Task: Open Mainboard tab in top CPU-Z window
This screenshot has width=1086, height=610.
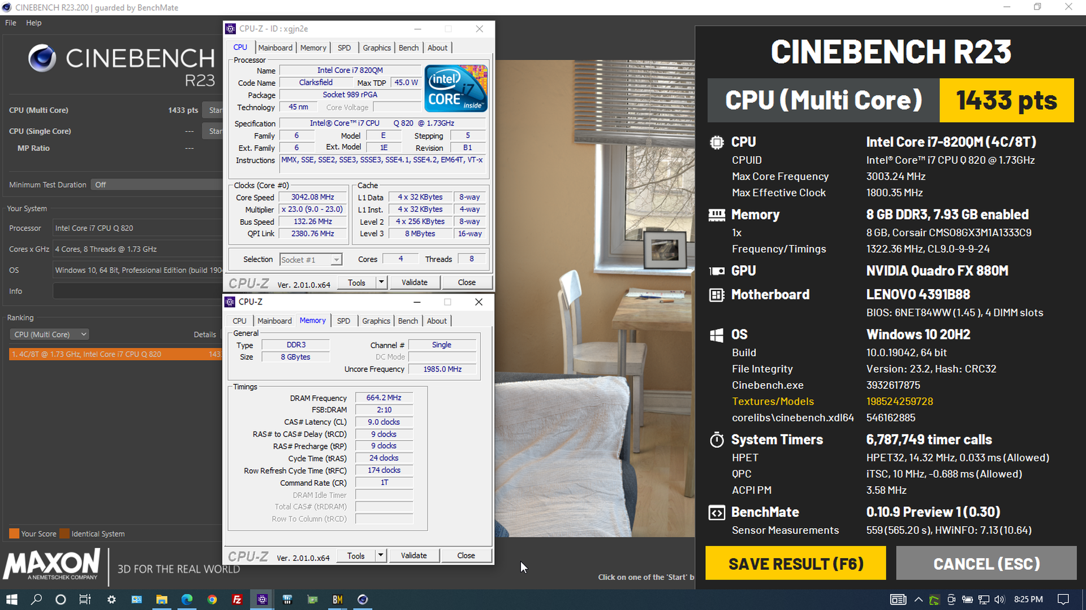Action: click(275, 47)
